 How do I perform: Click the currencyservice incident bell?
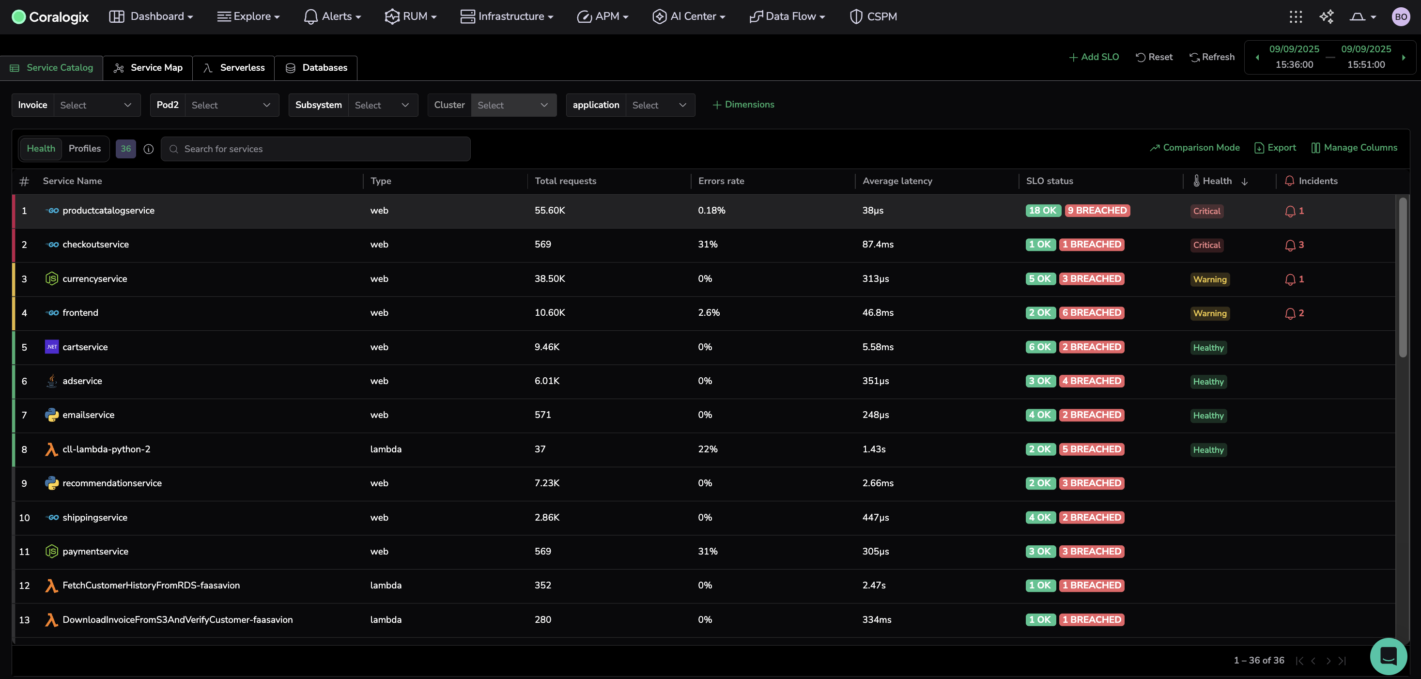point(1290,279)
